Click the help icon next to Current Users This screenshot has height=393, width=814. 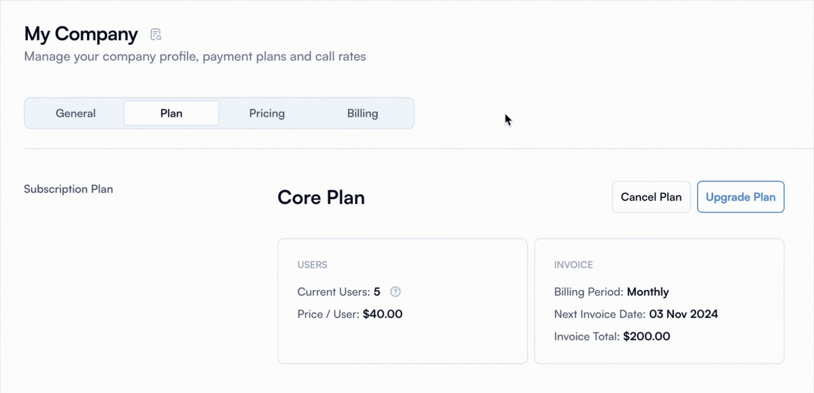[395, 292]
